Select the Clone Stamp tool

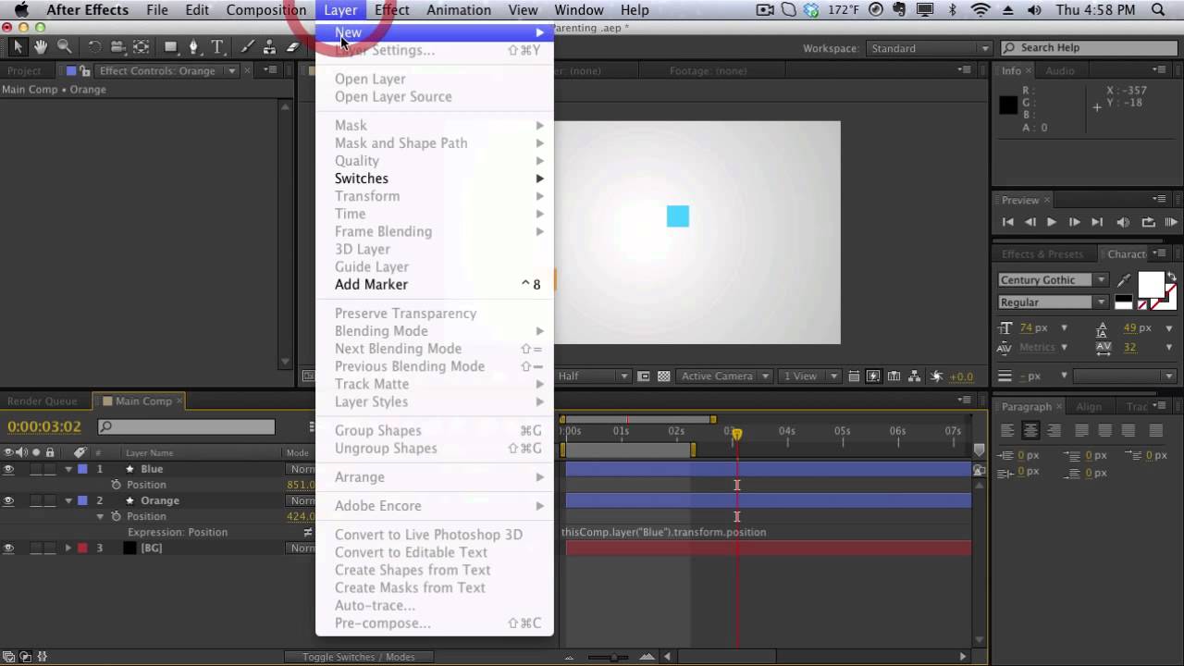269,47
